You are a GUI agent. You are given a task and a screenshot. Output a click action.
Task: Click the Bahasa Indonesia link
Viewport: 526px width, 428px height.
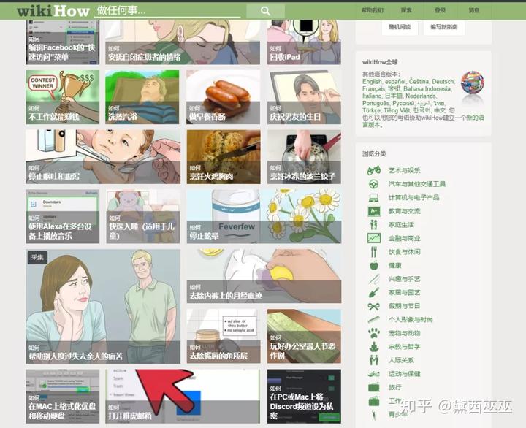coord(427,89)
